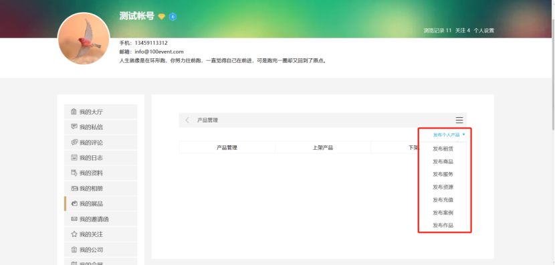Click the 我的评论 comment bubbles icon
The image size is (555, 265).
coord(74,143)
